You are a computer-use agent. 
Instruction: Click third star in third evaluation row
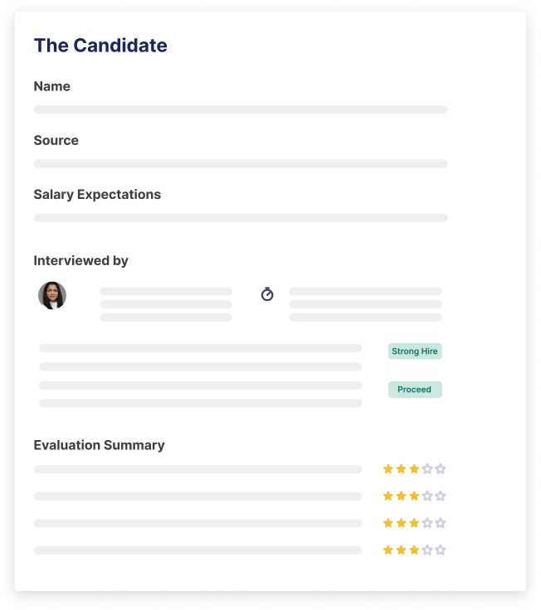(414, 523)
